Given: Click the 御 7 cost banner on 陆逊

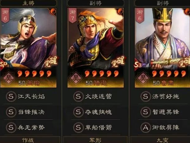Looking at the screenshot, I should coord(73,16).
